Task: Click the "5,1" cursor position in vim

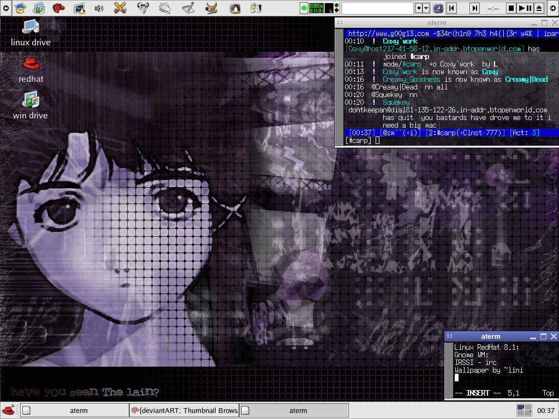Action: (x=513, y=393)
